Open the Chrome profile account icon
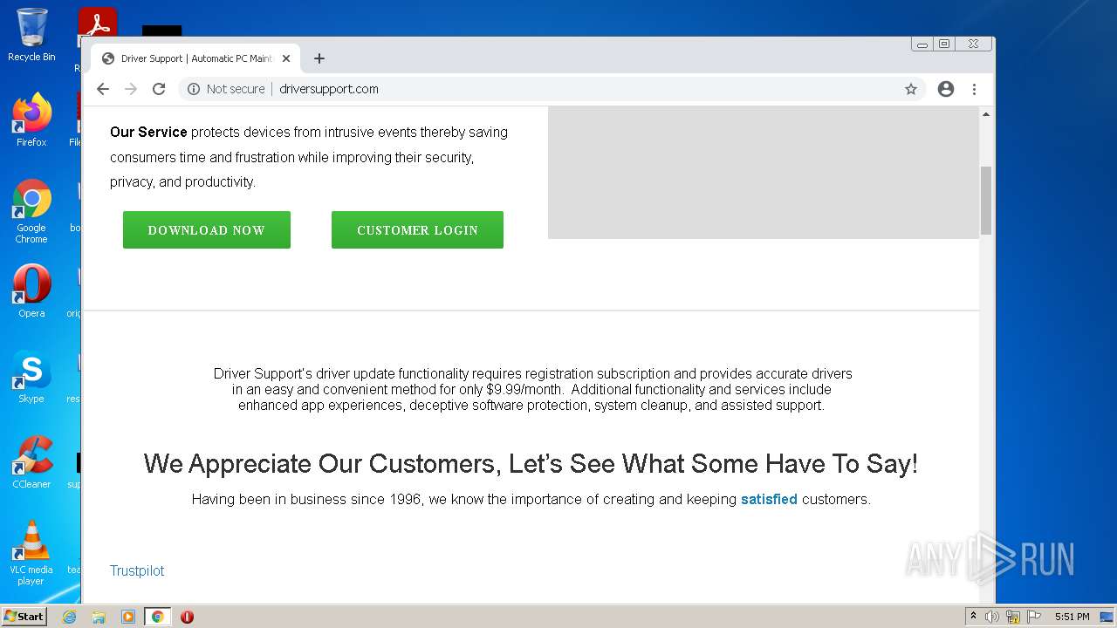Screen dimensions: 1117x628 coord(946,89)
